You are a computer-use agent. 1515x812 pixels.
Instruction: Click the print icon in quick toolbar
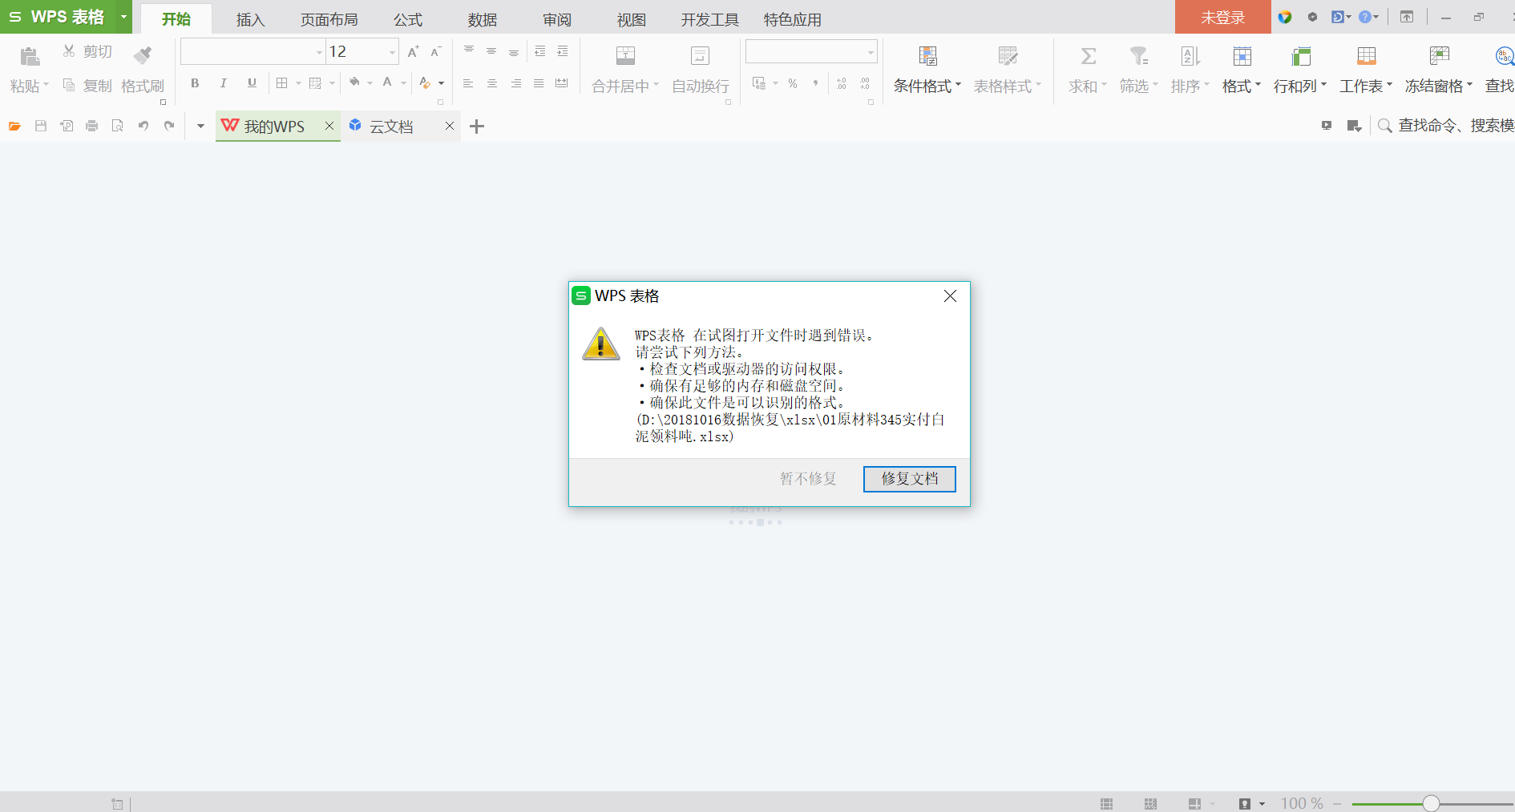92,126
